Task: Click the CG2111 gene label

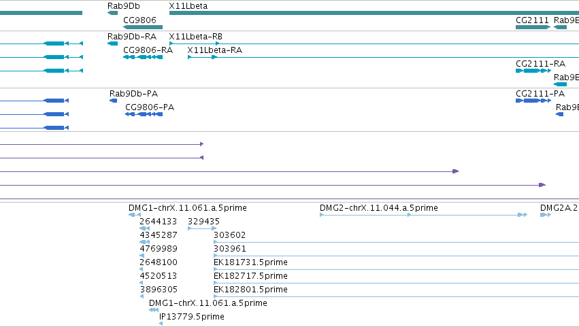Action: [532, 20]
